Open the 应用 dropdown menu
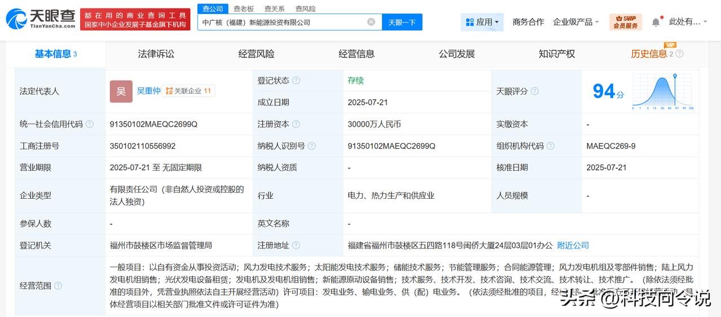721x317 pixels. pyautogui.click(x=482, y=22)
